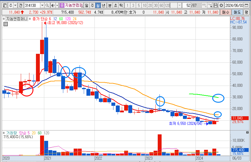Viewport: 251px width, 162px height.
Task: Click the 주 market type button
Action: click(x=11, y=5)
